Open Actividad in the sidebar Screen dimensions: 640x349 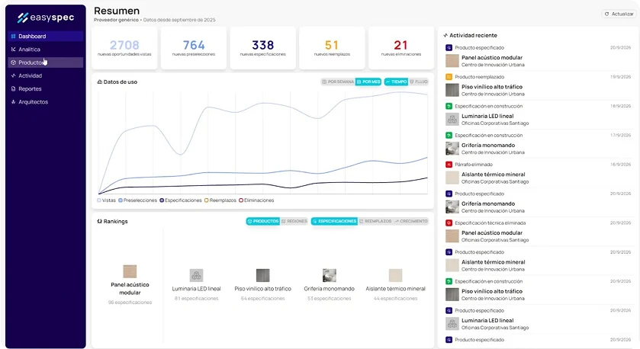click(x=45, y=75)
